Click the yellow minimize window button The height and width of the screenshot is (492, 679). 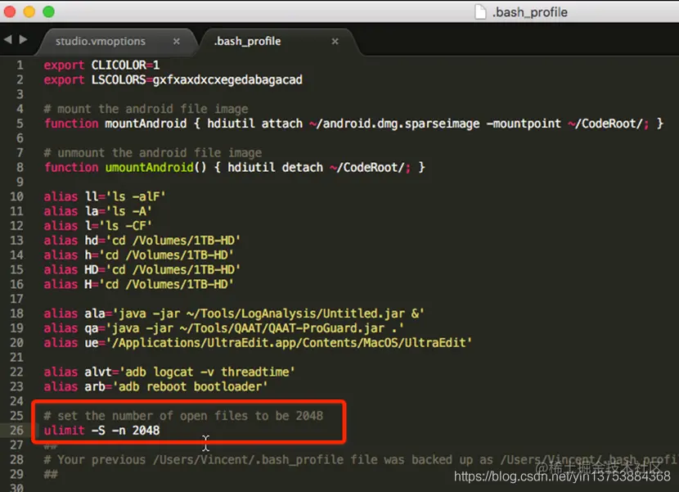click(x=29, y=11)
